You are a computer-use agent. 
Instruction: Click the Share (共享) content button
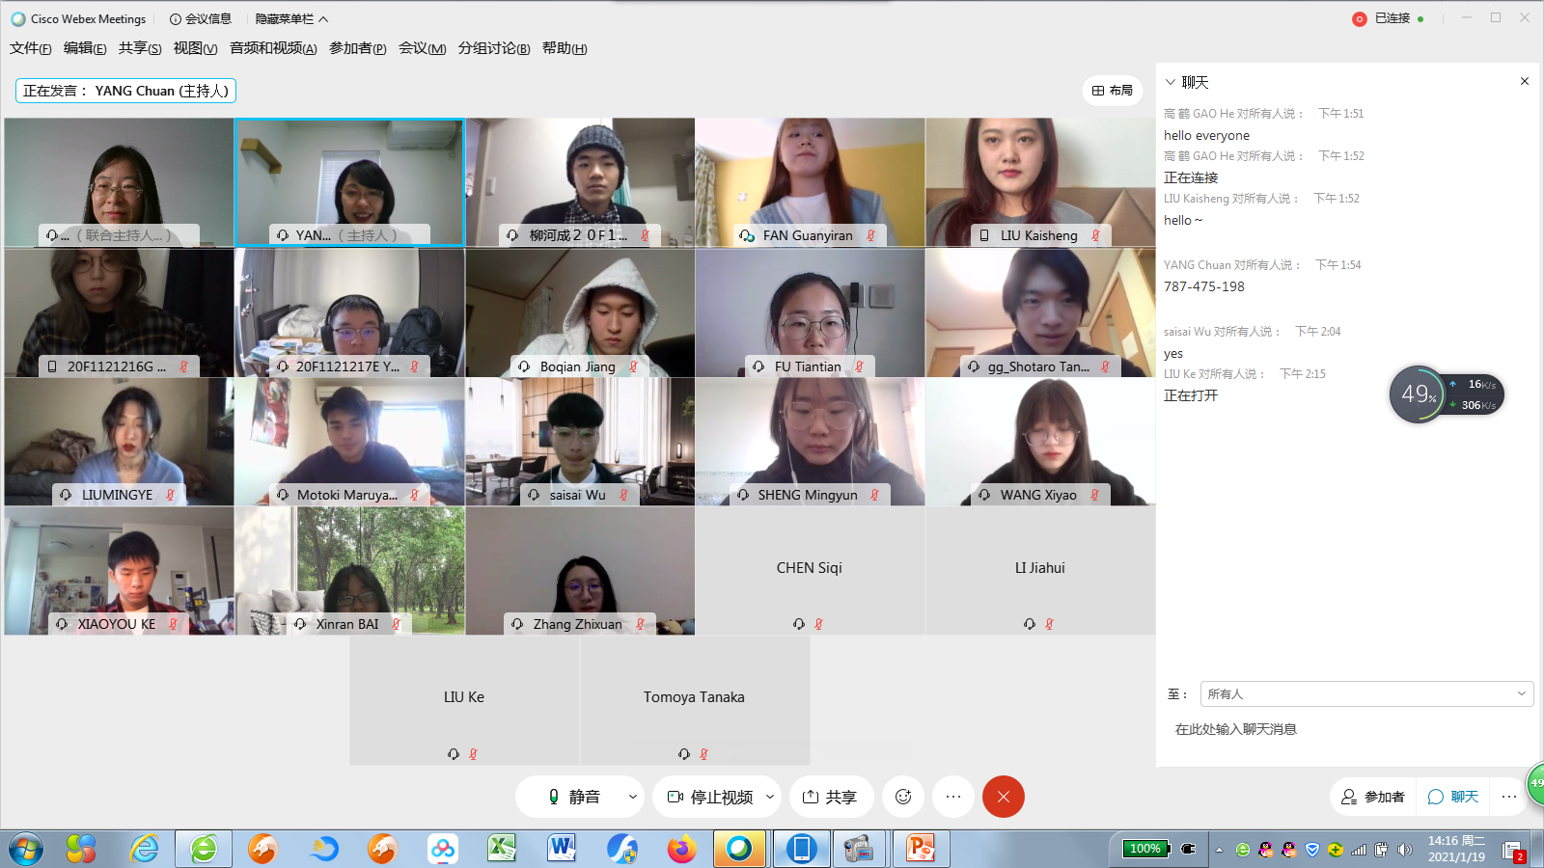tap(830, 797)
